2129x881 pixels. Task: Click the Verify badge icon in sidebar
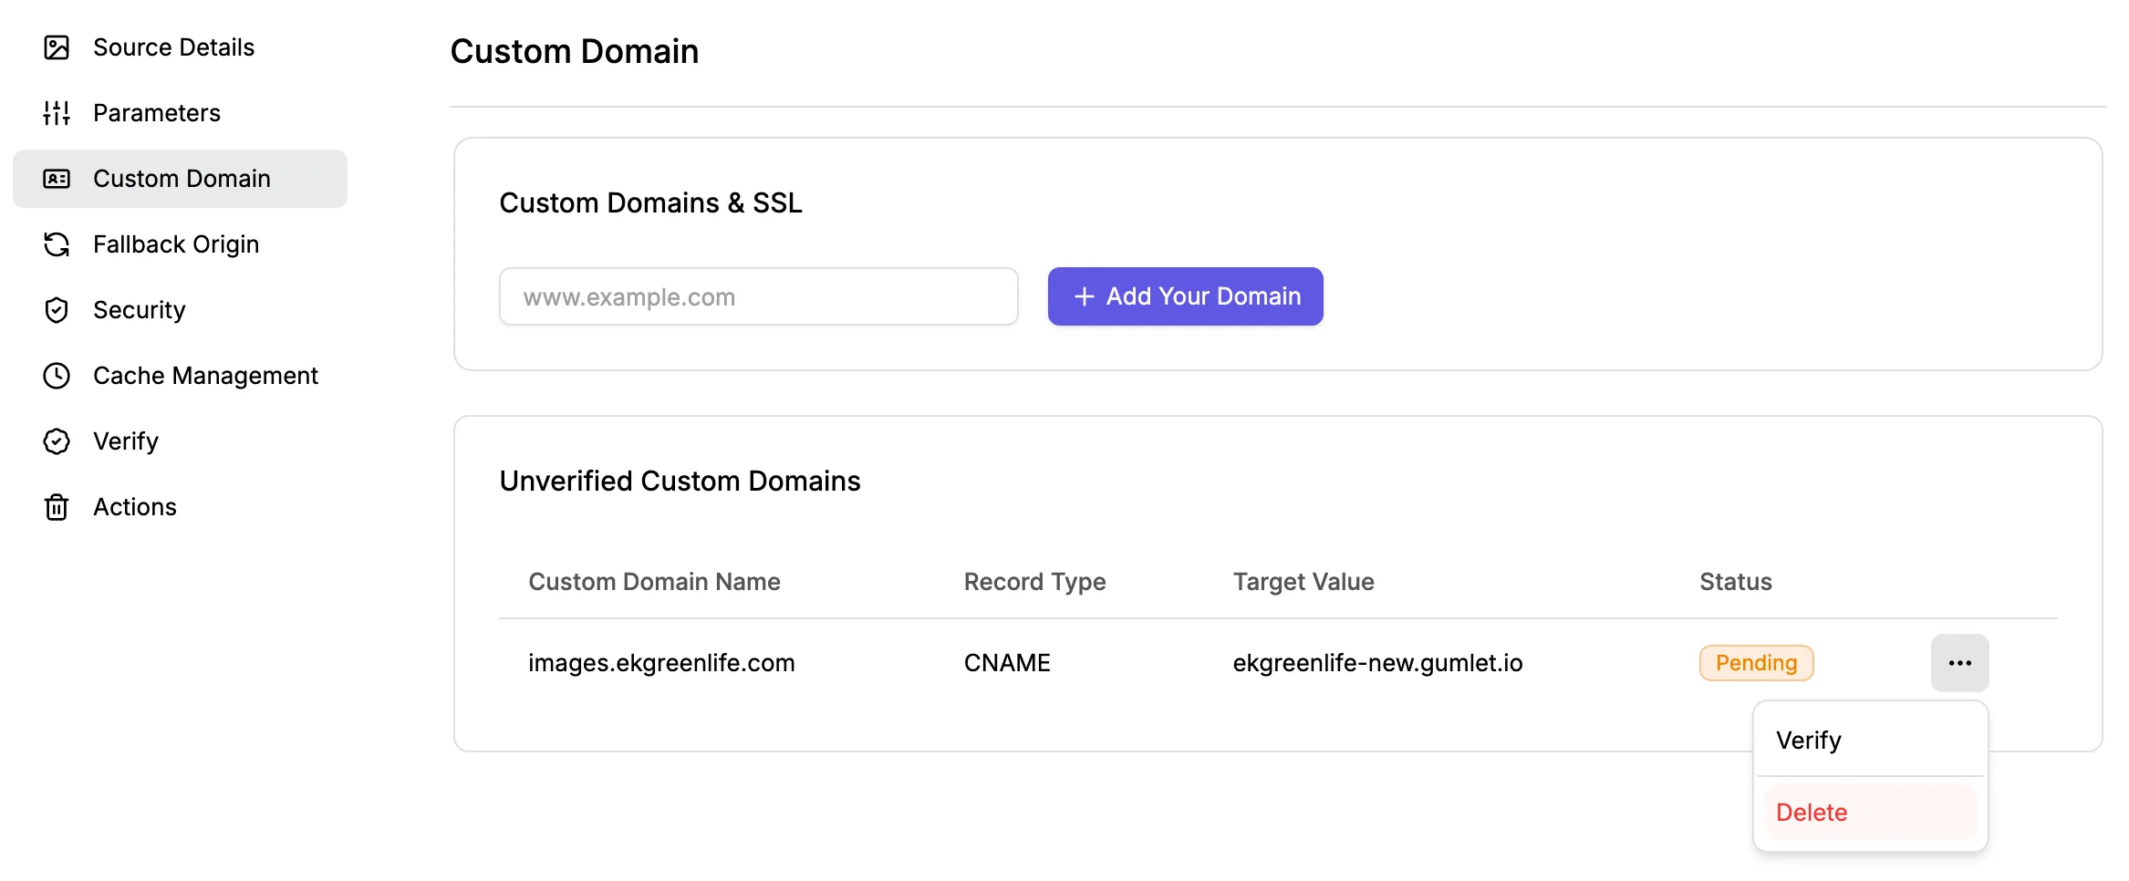[57, 441]
